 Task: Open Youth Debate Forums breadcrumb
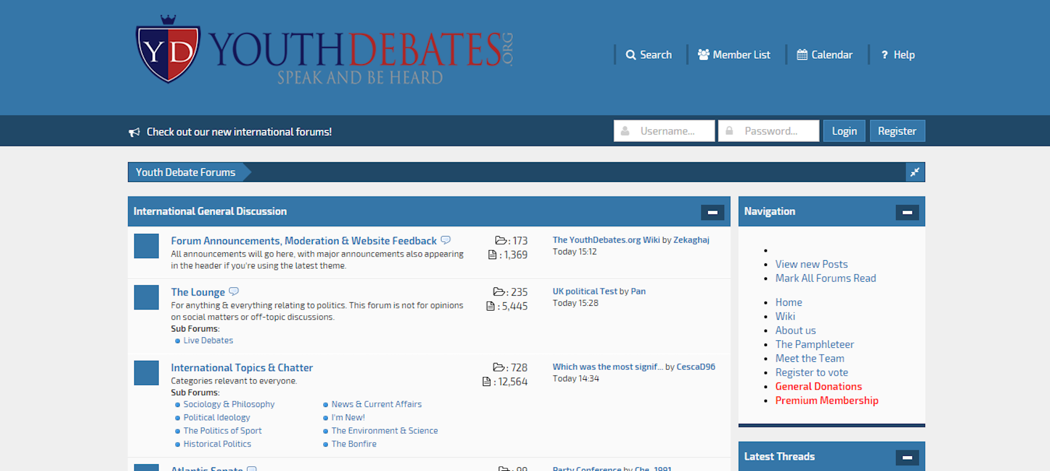click(x=185, y=172)
